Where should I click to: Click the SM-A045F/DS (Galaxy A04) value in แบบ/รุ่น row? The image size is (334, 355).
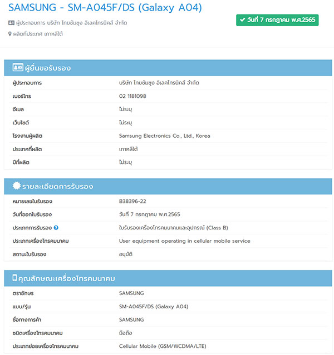(x=154, y=307)
